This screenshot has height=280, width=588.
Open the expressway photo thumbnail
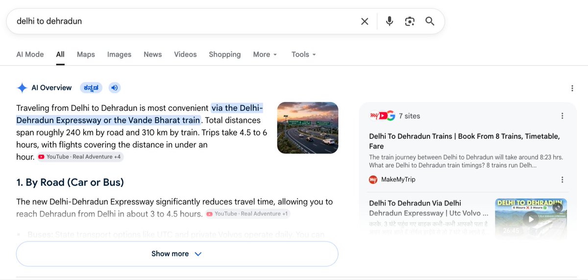point(308,127)
